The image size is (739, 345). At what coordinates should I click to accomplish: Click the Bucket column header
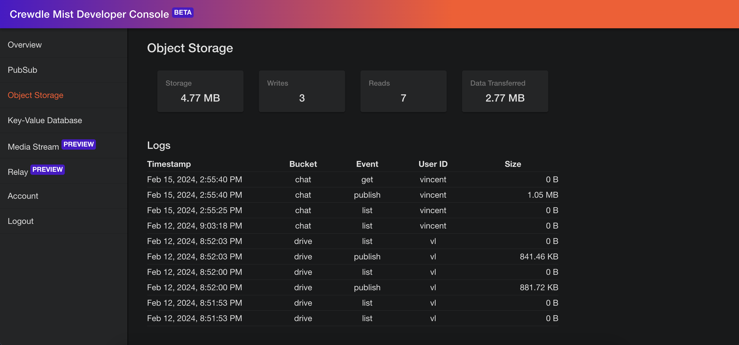pos(303,164)
